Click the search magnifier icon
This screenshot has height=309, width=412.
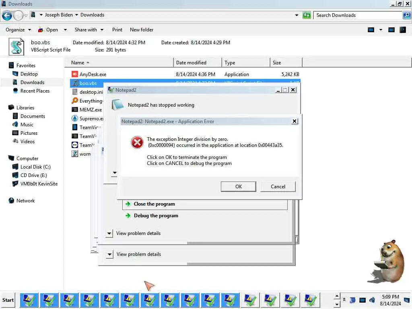tap(406, 15)
